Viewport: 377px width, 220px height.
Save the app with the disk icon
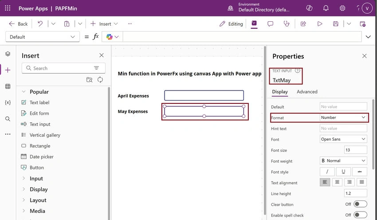point(336,24)
